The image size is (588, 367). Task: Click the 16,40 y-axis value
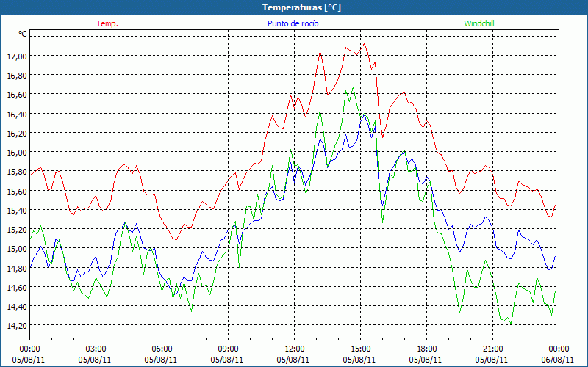point(17,114)
